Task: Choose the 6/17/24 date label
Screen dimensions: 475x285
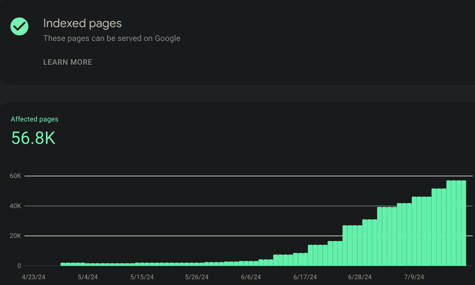Action: (305, 277)
